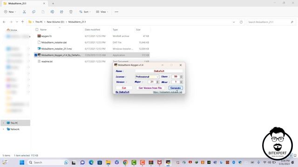Open the Sort dropdown in Explorer toolbar
This screenshot has height=167, width=298.
85,12
